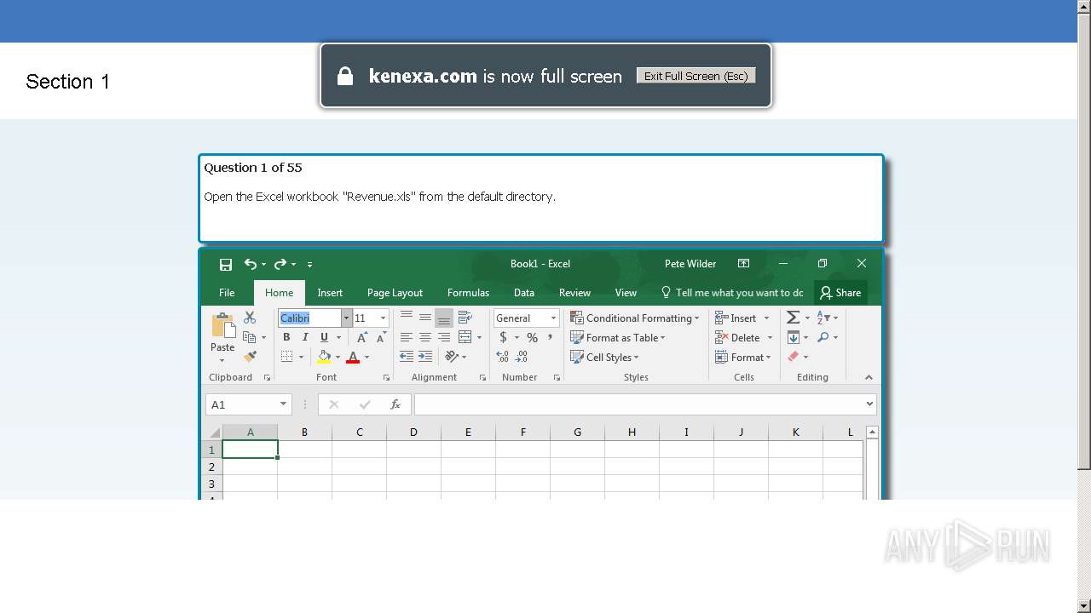Apply the yellow fill color
1091x613 pixels.
[324, 357]
